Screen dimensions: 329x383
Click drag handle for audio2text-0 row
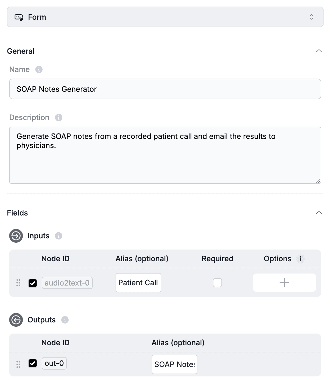18,283
